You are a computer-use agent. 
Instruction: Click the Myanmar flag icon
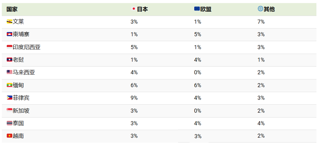pos(9,85)
